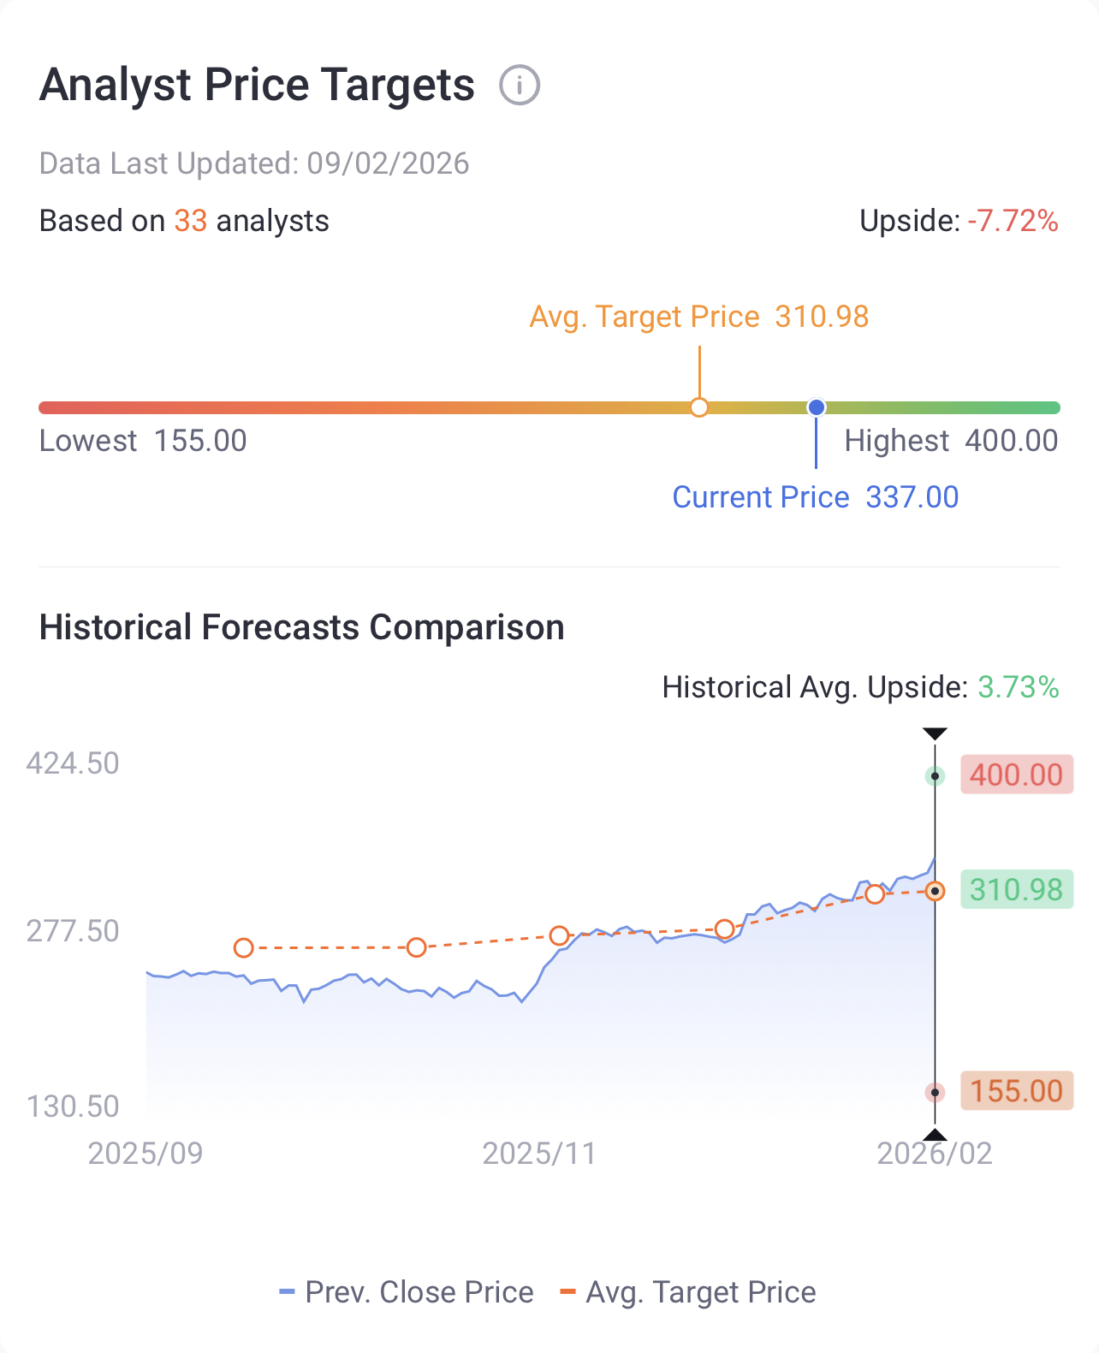Click the pink lowest target dot on chart
Viewport: 1099px width, 1353px height.
936,1092
